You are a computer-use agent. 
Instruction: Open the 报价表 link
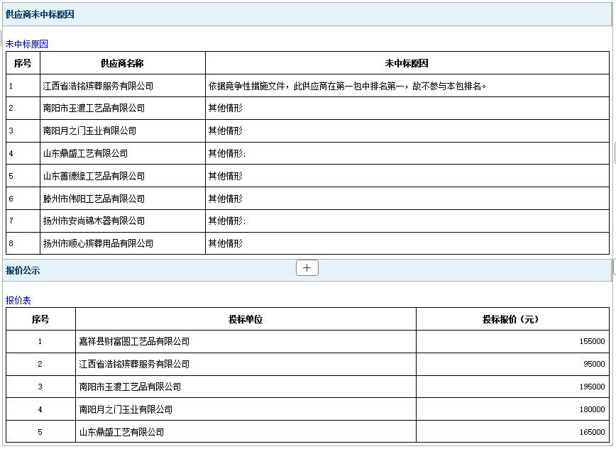18,301
